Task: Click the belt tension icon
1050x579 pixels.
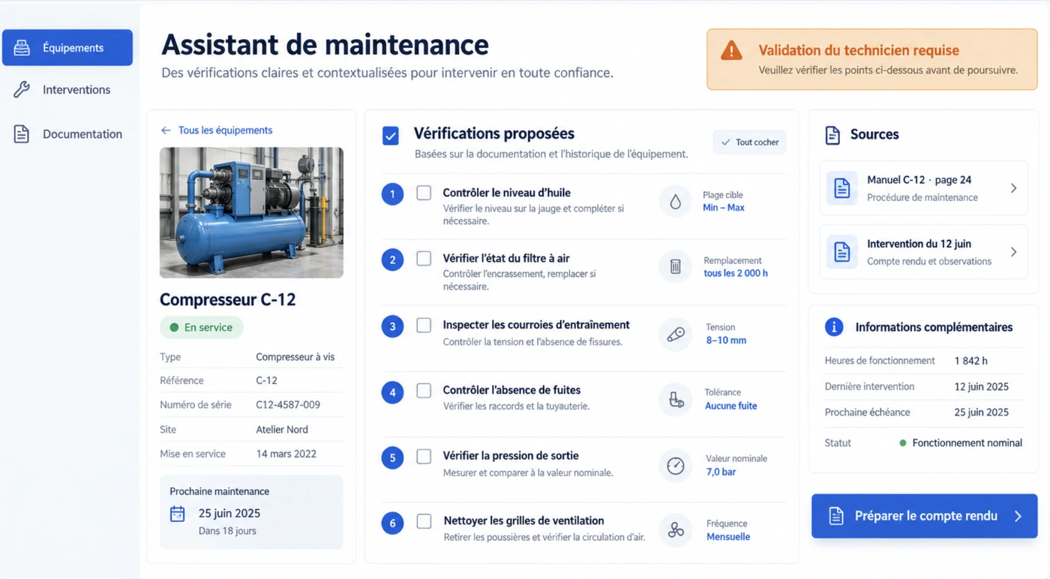Action: (x=675, y=334)
